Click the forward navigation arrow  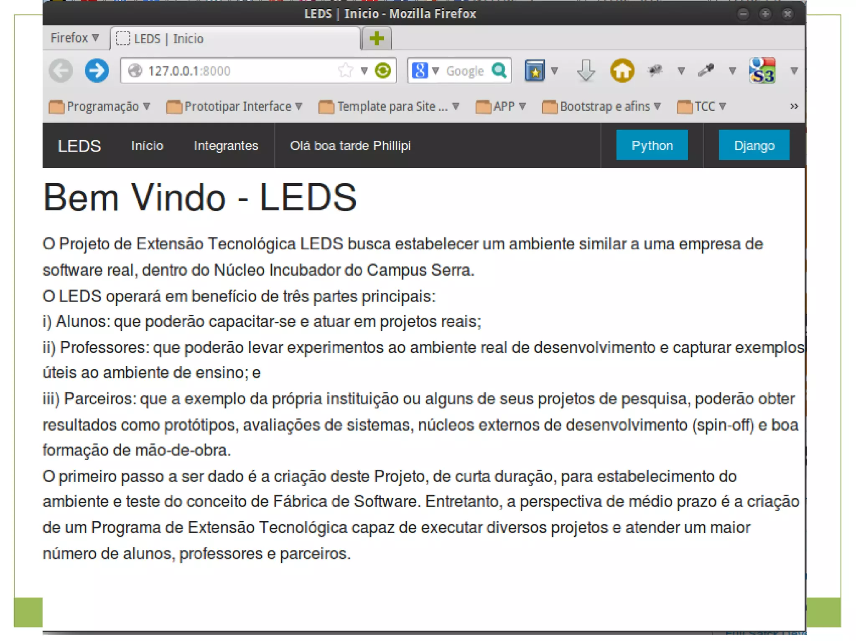click(x=97, y=71)
